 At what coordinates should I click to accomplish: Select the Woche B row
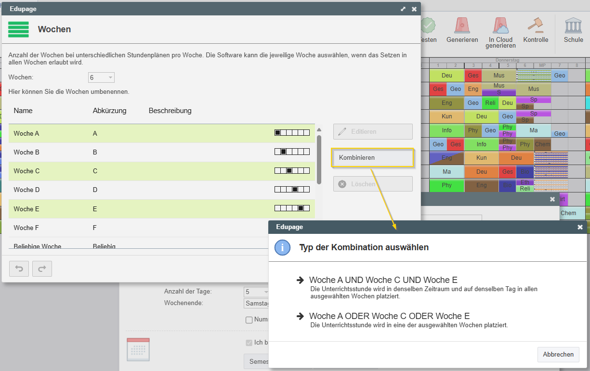pyautogui.click(x=161, y=152)
